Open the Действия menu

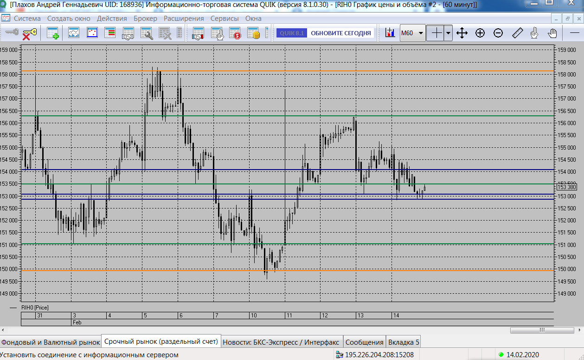tap(112, 19)
